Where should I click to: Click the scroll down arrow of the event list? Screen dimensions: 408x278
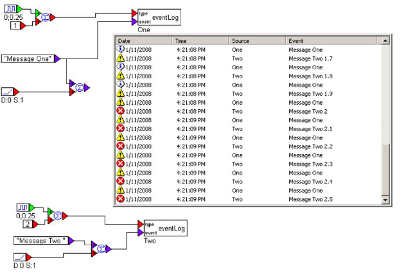coord(385,200)
